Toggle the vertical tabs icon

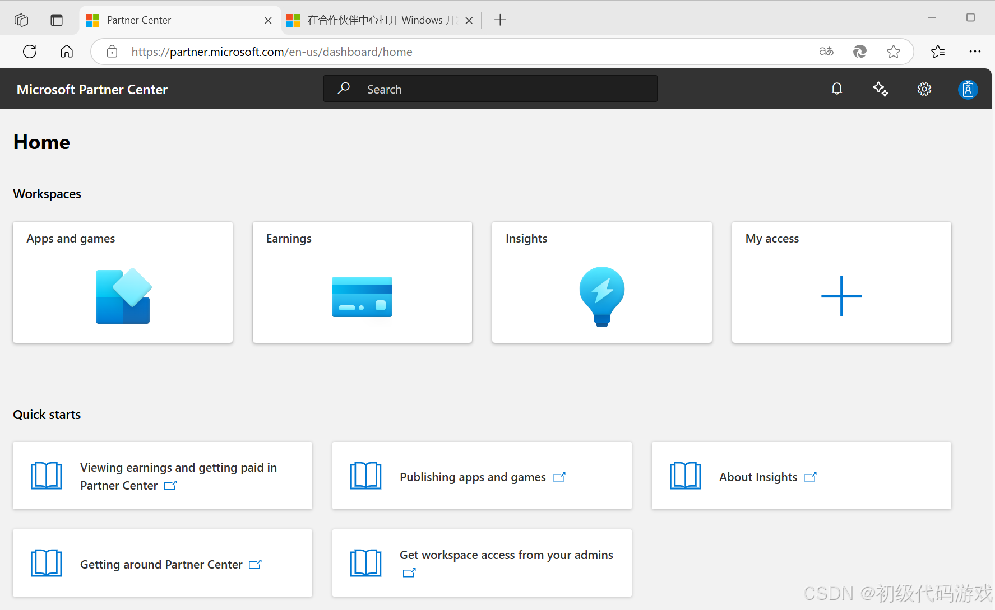click(57, 20)
